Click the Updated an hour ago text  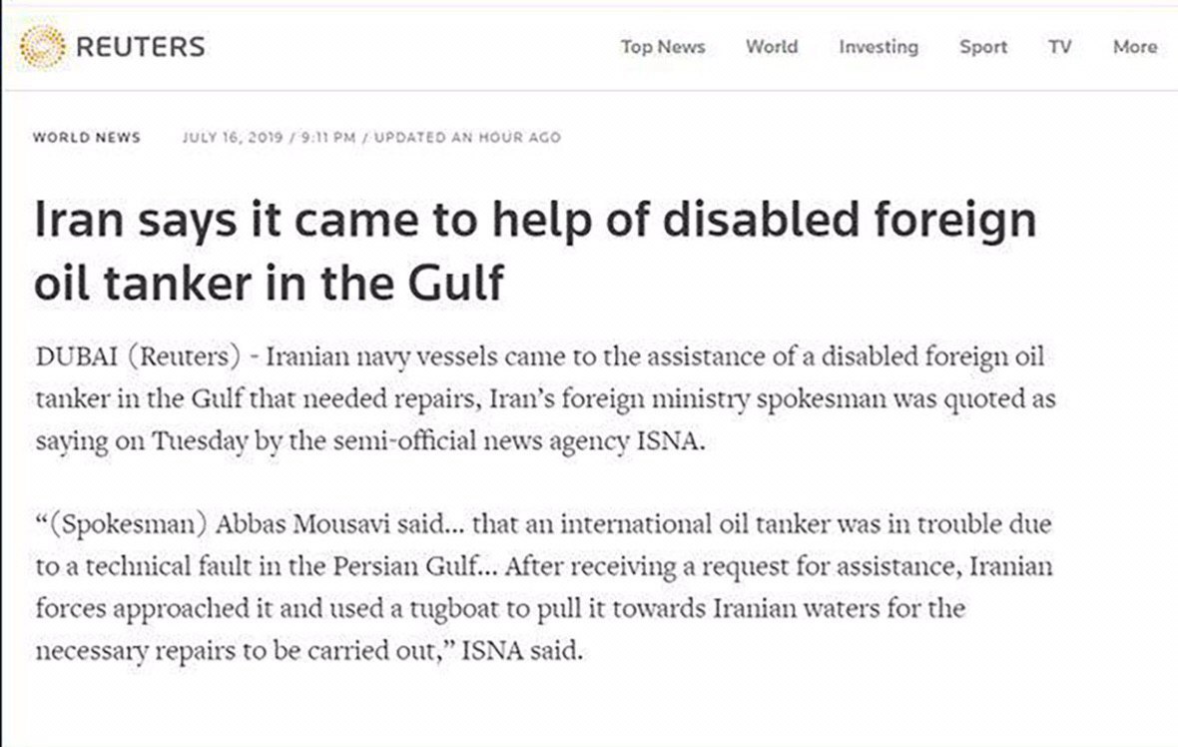(466, 137)
